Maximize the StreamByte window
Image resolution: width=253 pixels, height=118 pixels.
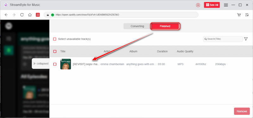pos(240,5)
